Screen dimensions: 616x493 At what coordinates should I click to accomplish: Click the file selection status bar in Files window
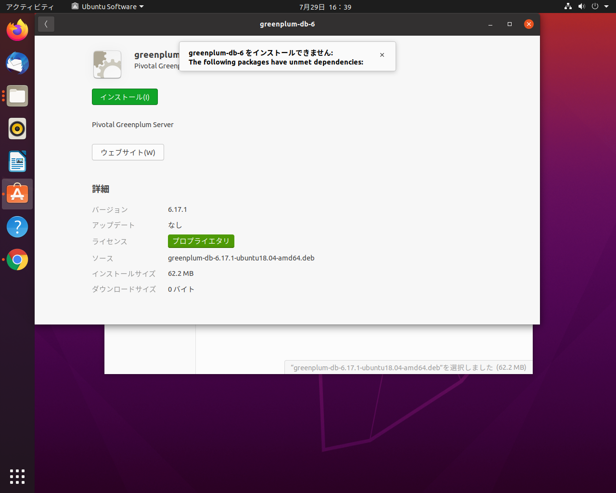409,367
